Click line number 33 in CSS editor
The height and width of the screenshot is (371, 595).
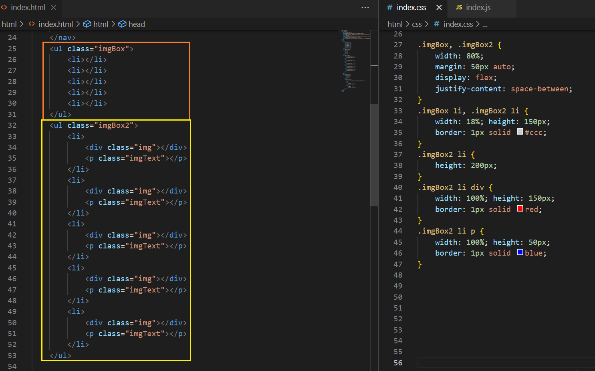398,111
